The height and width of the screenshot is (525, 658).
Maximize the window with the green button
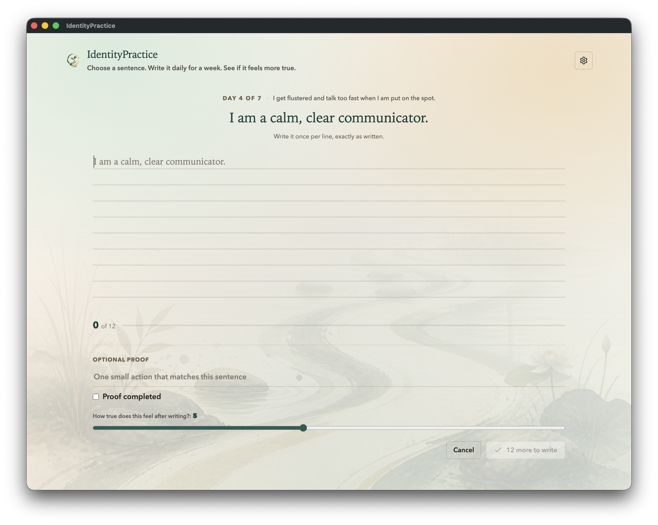pos(56,25)
